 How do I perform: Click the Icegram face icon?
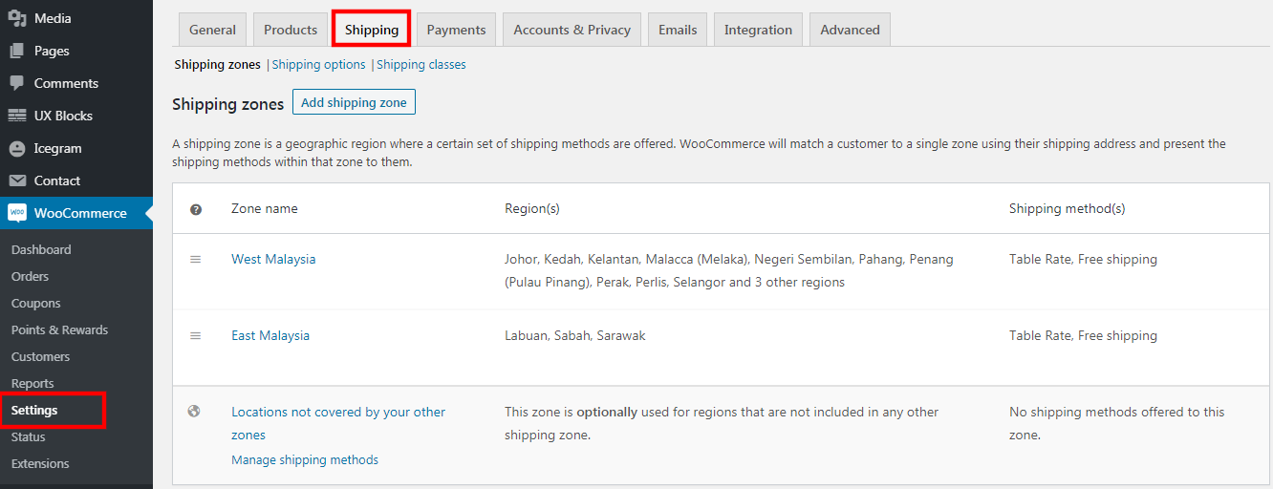[x=17, y=148]
